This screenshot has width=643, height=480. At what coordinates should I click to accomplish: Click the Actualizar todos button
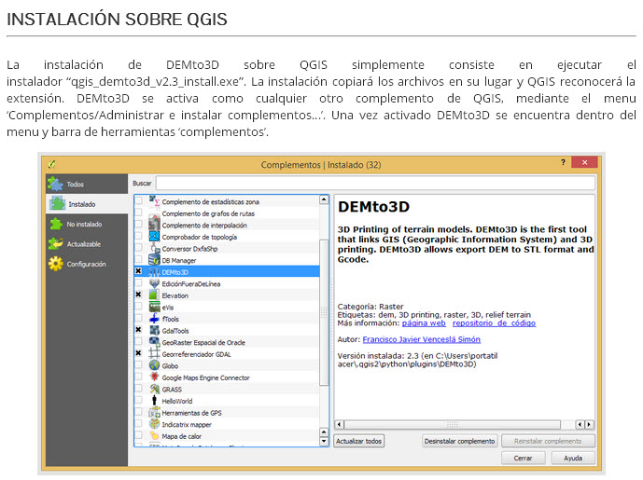click(358, 441)
